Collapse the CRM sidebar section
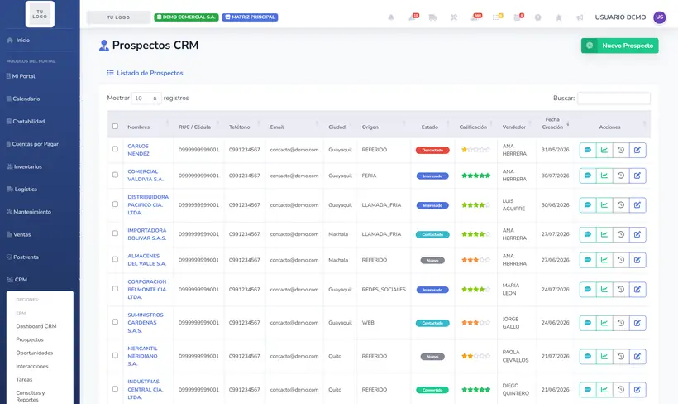The height and width of the screenshot is (404, 678). [40, 280]
